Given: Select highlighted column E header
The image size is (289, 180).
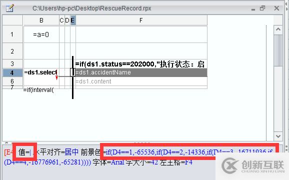Looking at the screenshot, I should coord(73,20).
